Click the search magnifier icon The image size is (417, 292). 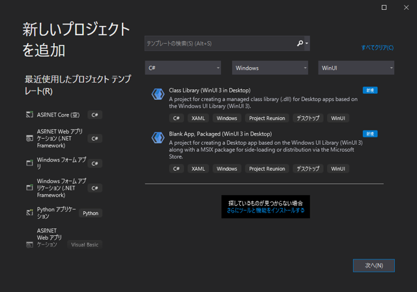pyautogui.click(x=300, y=43)
